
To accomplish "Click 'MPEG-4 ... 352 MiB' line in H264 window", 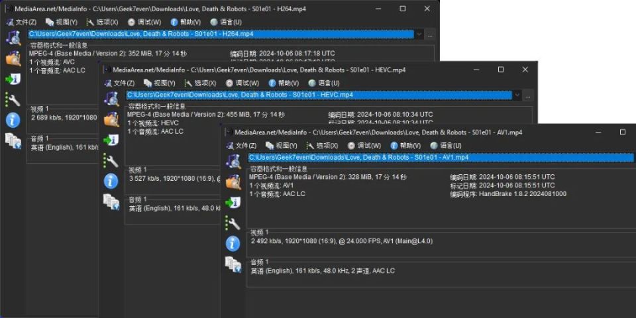I will coord(108,54).
